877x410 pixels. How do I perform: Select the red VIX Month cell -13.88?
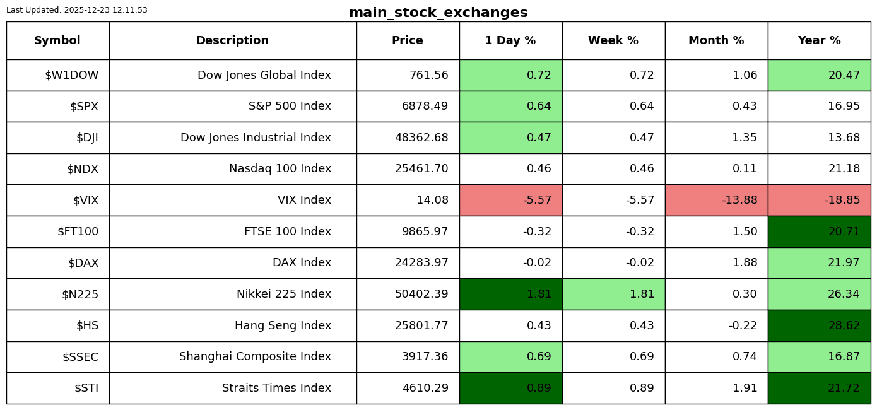coord(716,201)
